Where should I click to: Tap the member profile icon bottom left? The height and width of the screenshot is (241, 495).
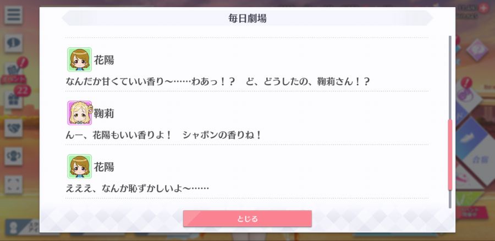[13, 228]
